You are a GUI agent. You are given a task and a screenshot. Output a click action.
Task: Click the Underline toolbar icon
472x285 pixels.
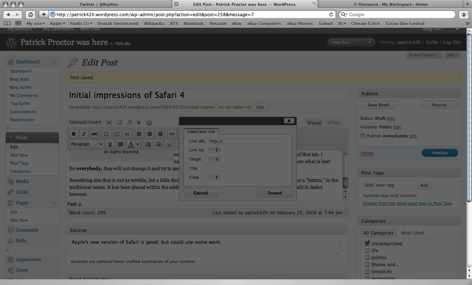110,144
